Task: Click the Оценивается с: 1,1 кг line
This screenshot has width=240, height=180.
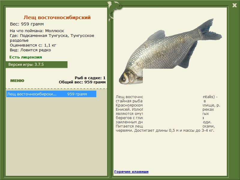Action: (33, 45)
